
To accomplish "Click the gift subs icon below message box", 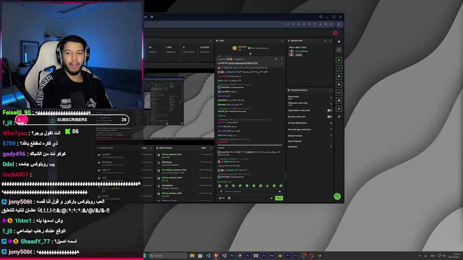I will 229,198.
